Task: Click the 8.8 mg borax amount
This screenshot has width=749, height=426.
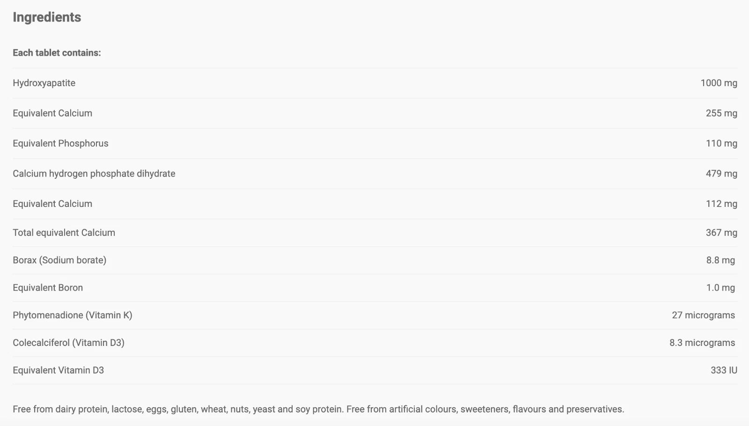Action: (x=720, y=260)
